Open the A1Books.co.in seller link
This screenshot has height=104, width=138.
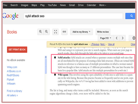point(14,71)
